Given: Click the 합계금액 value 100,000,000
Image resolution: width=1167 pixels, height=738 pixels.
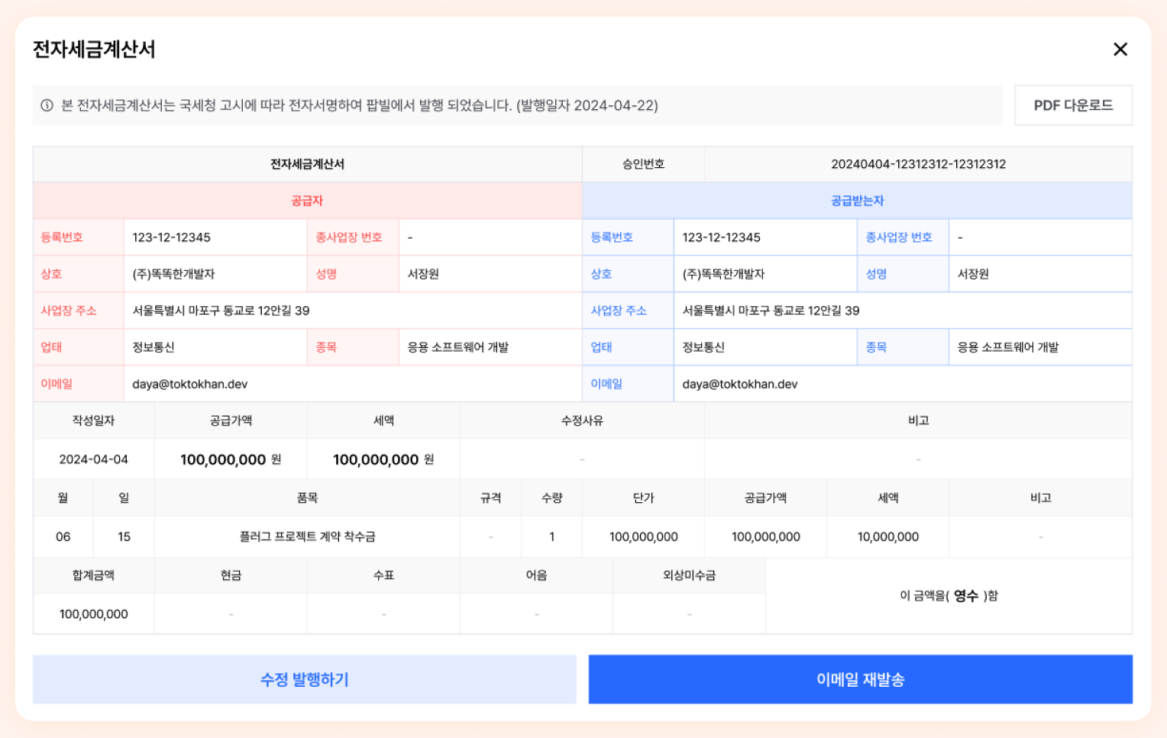Looking at the screenshot, I should coord(93,614).
